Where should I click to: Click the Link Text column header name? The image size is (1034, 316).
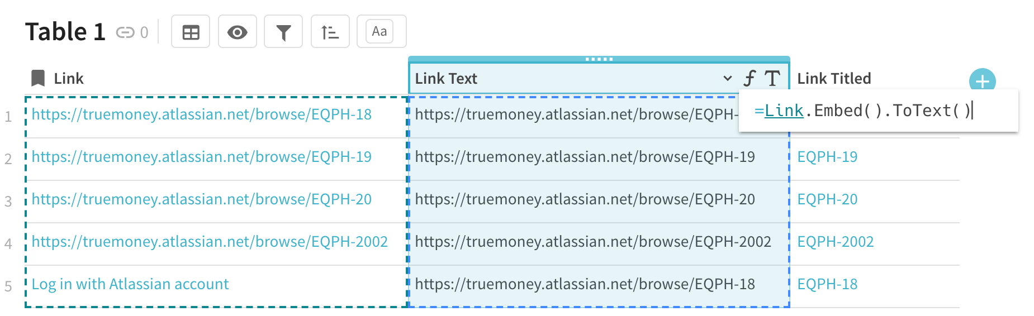point(446,79)
